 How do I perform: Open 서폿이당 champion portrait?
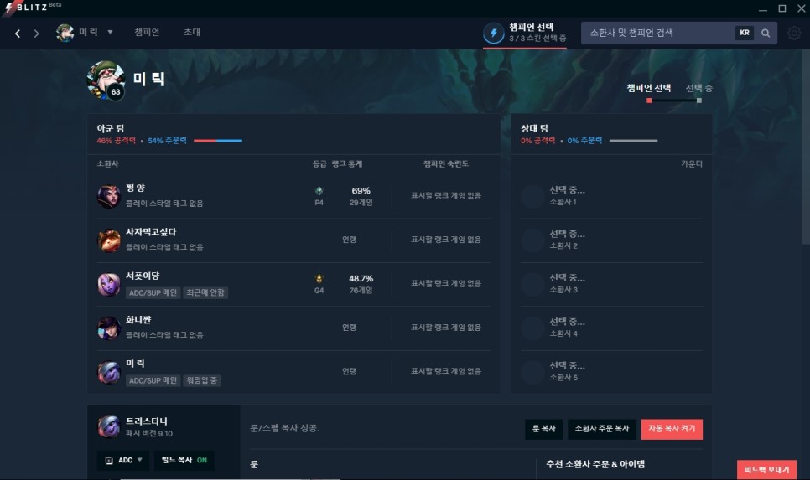point(109,284)
